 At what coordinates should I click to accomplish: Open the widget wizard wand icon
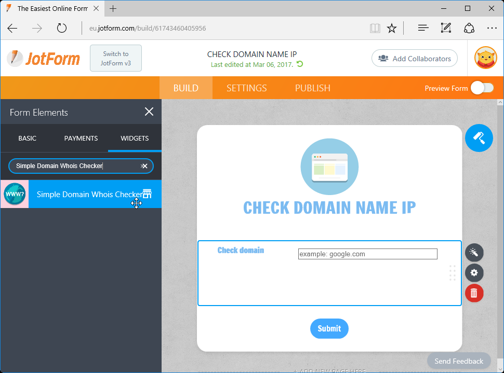tap(473, 253)
